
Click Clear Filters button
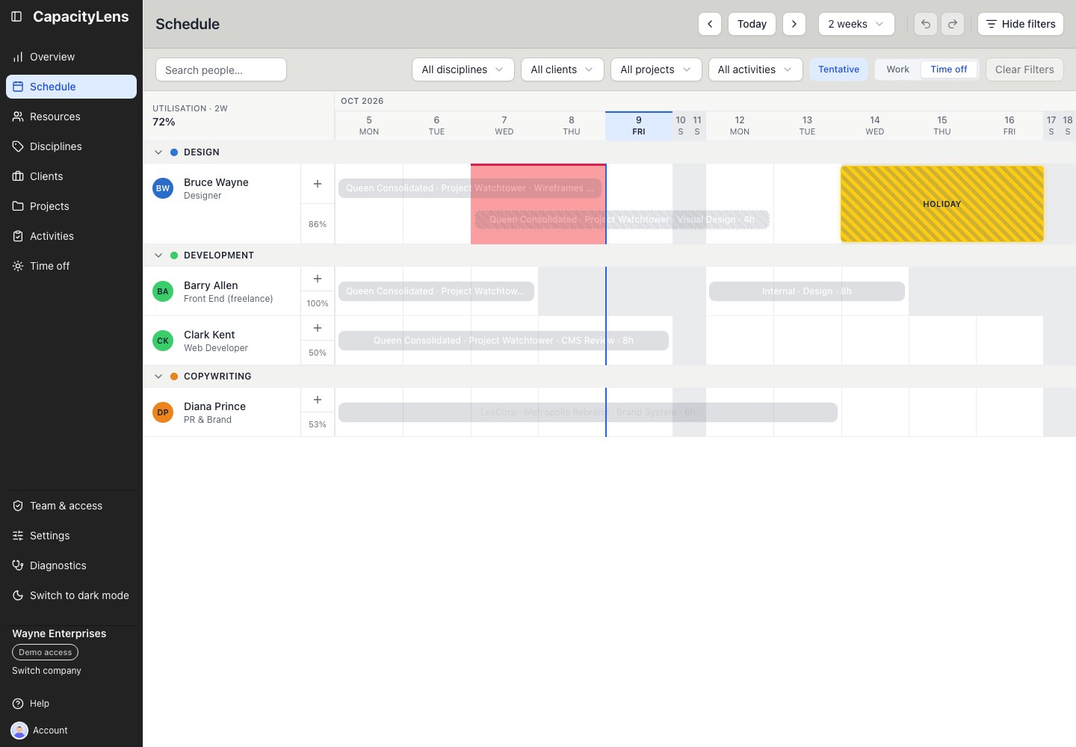coord(1024,69)
